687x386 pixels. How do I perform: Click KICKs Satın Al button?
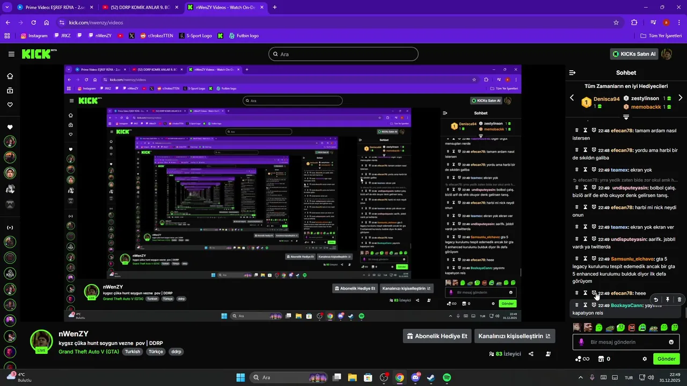coord(634,54)
